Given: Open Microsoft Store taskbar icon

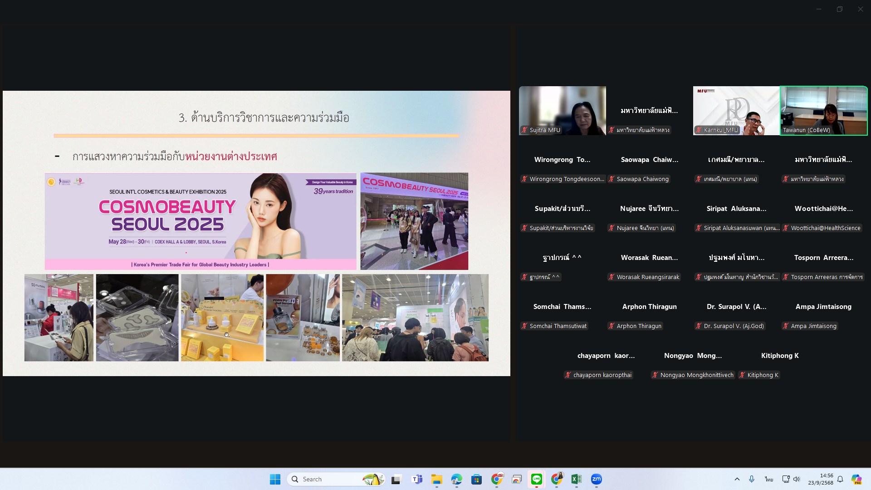Looking at the screenshot, I should [x=476, y=479].
